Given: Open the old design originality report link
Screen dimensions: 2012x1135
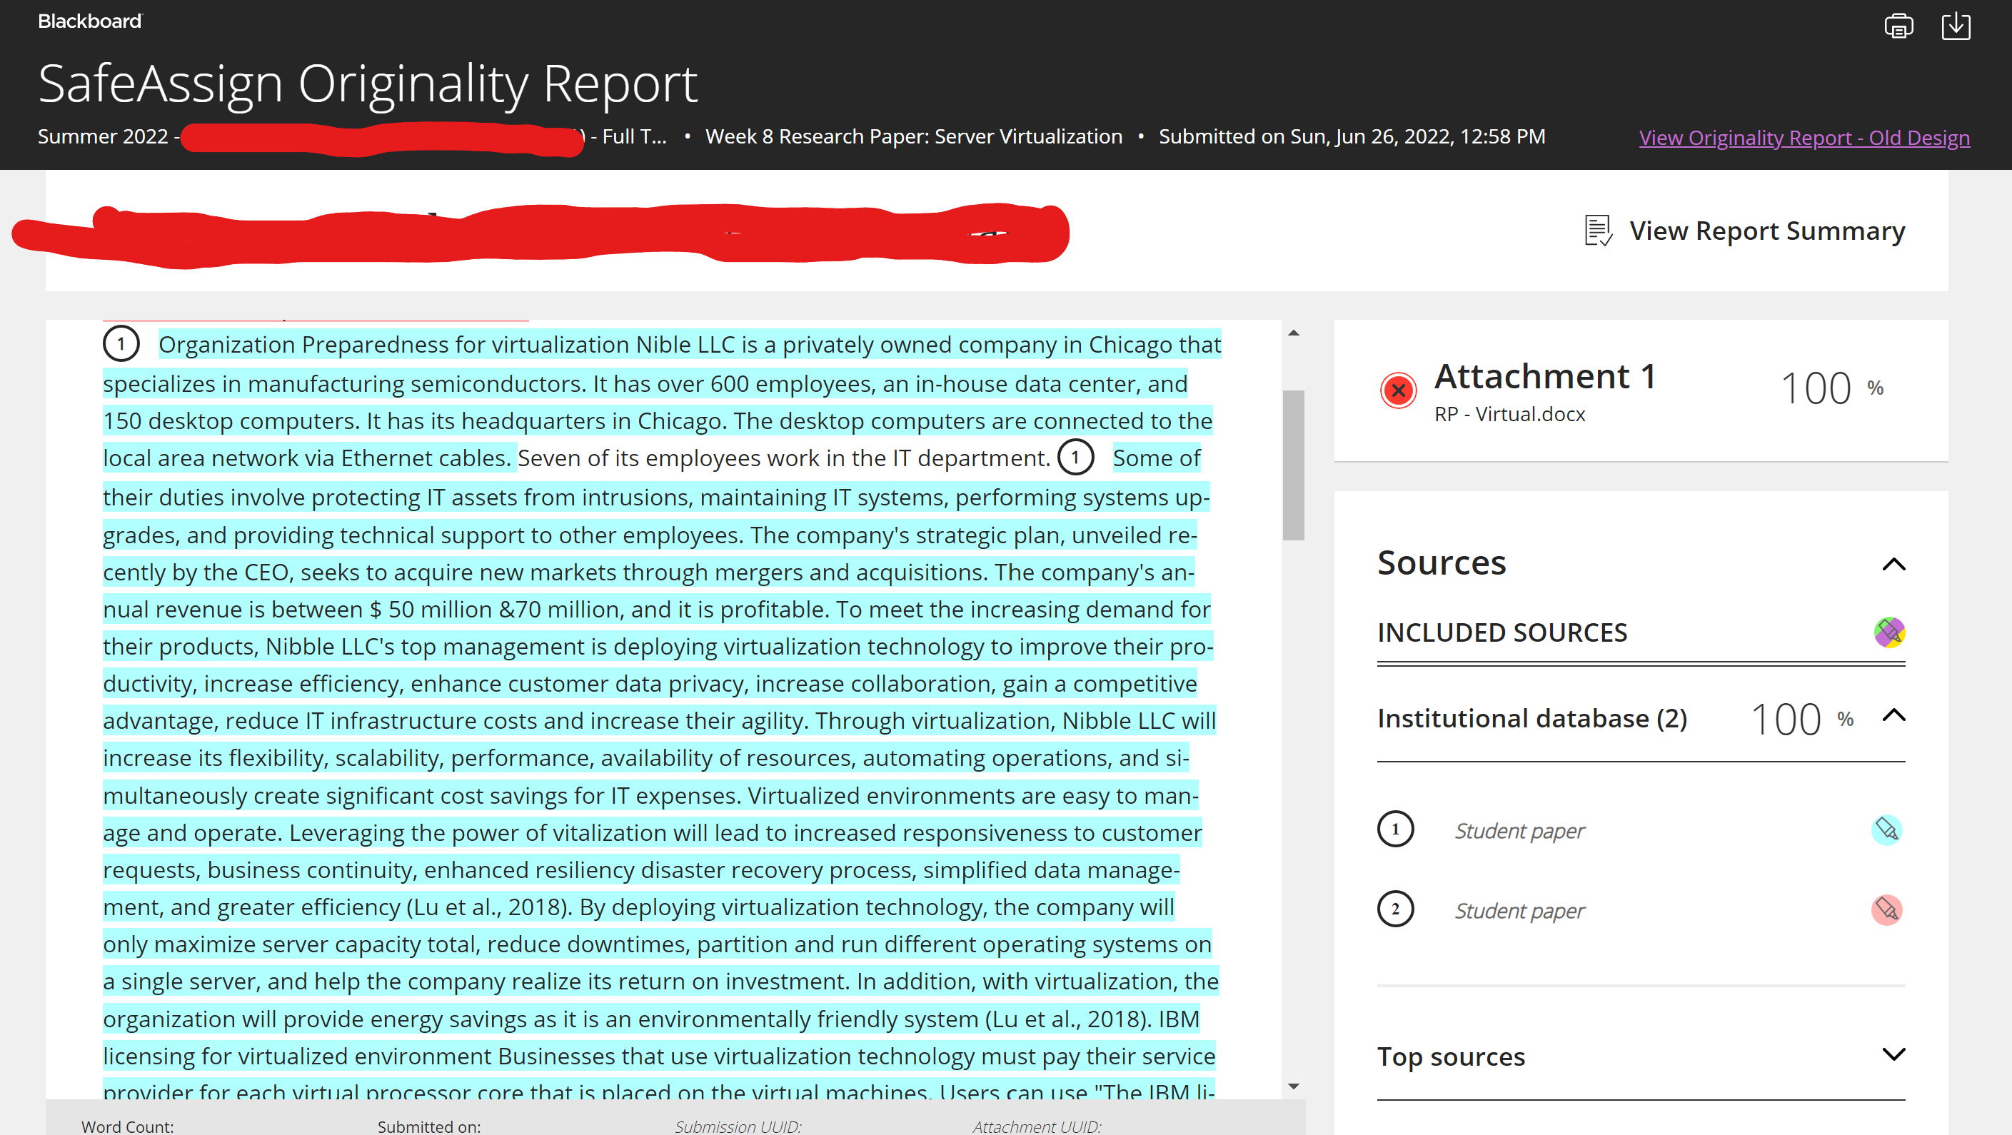Looking at the screenshot, I should click(x=1804, y=138).
